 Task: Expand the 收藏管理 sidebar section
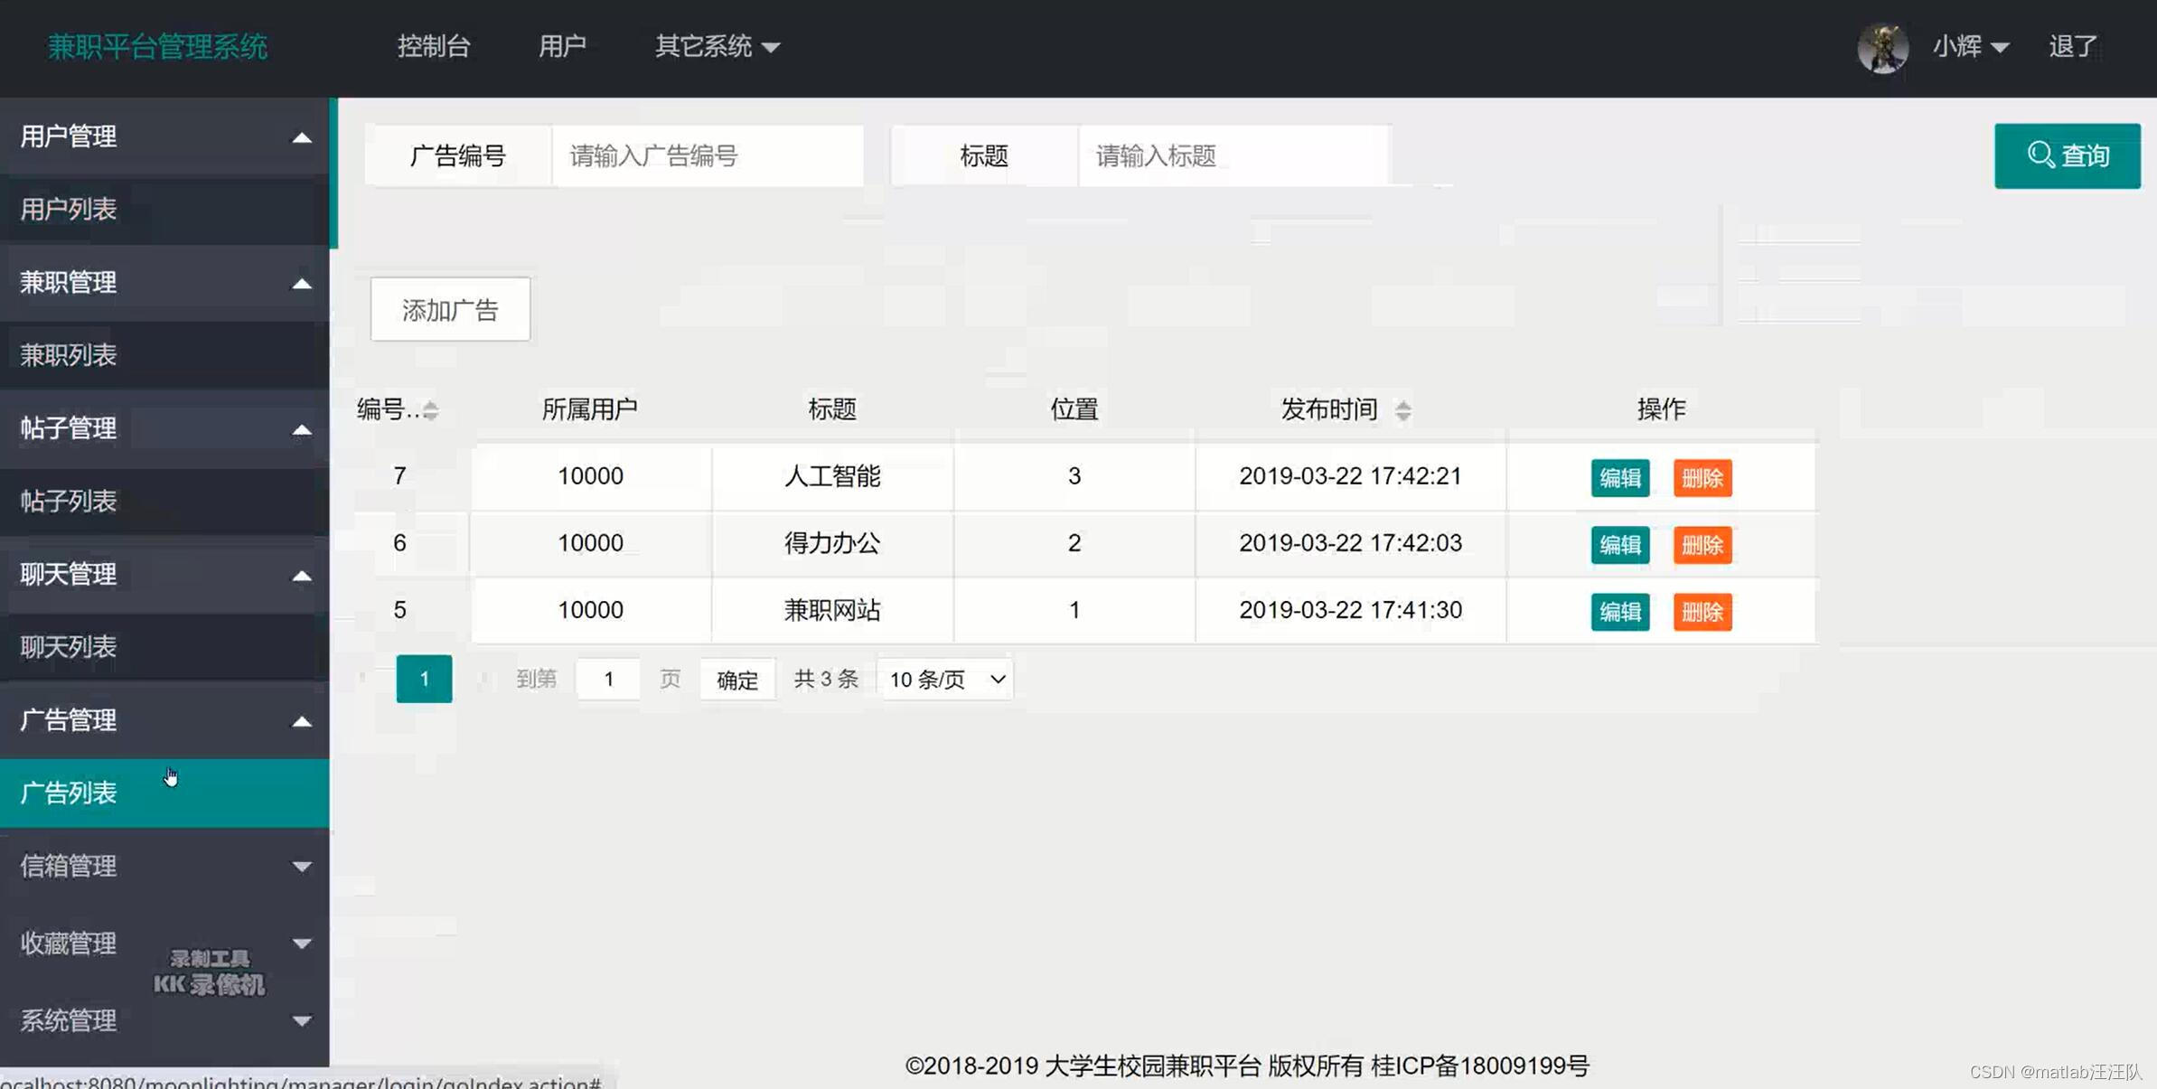tap(164, 943)
